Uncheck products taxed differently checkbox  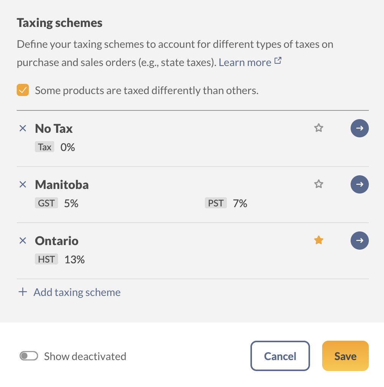coord(23,91)
